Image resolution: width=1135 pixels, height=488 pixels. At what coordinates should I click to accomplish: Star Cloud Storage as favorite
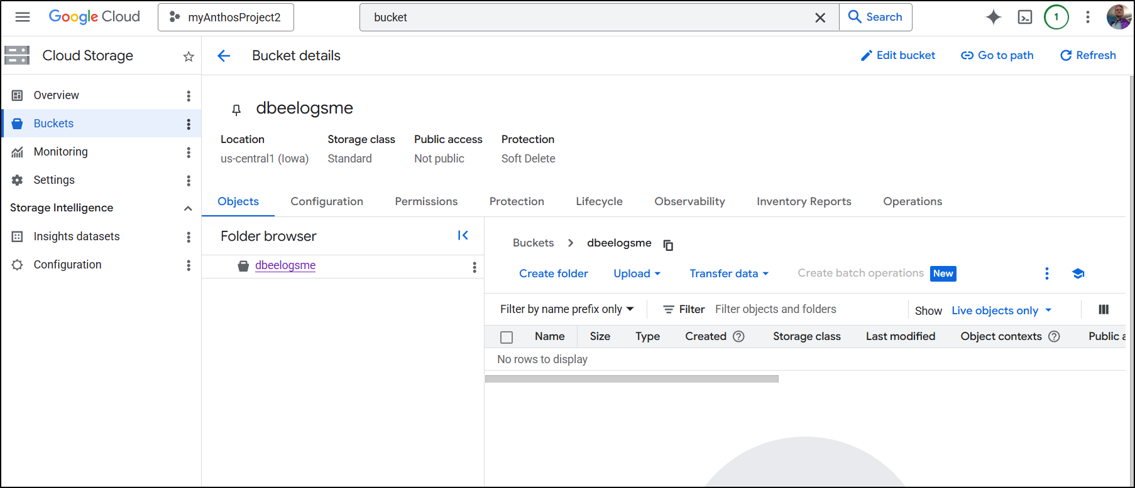pyautogui.click(x=189, y=56)
